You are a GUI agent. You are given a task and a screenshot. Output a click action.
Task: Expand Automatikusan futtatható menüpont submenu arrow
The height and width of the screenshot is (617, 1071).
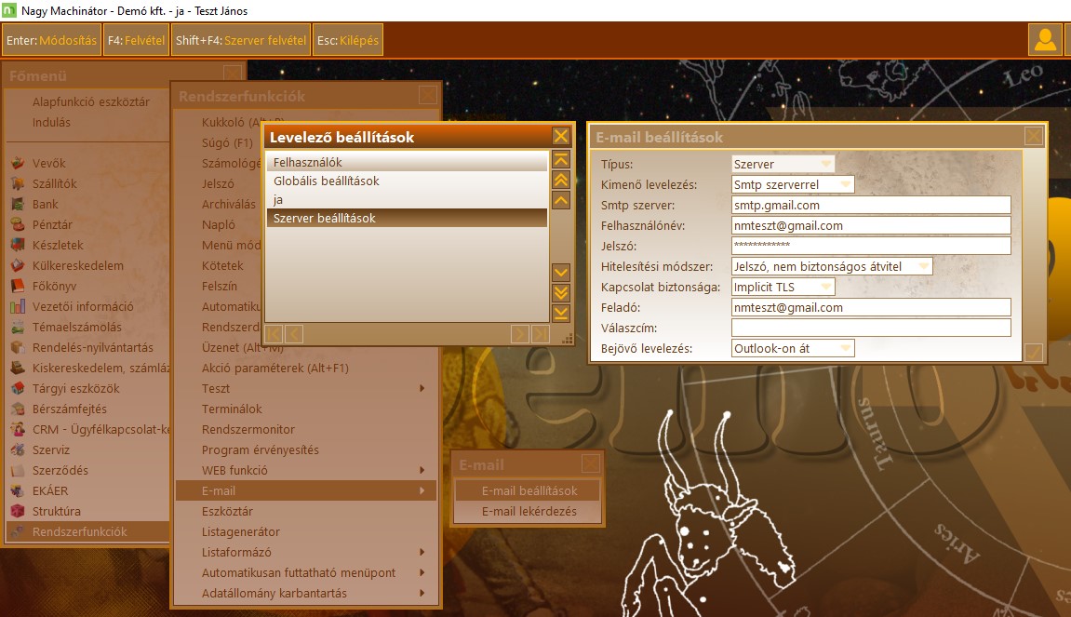point(422,573)
